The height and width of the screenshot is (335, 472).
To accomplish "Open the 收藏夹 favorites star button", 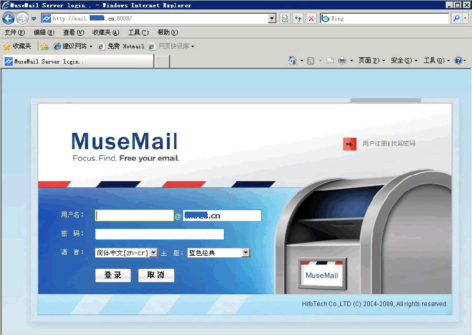I will point(17,46).
